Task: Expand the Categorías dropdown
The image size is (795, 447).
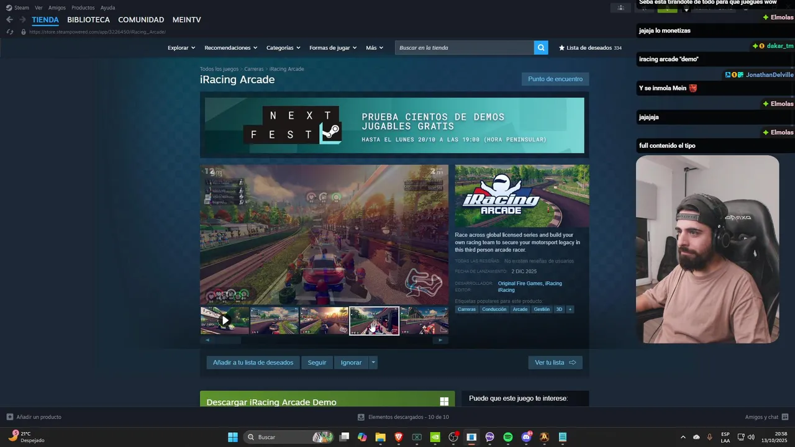Action: (283, 48)
